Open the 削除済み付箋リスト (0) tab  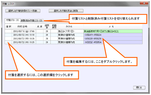click(32, 21)
